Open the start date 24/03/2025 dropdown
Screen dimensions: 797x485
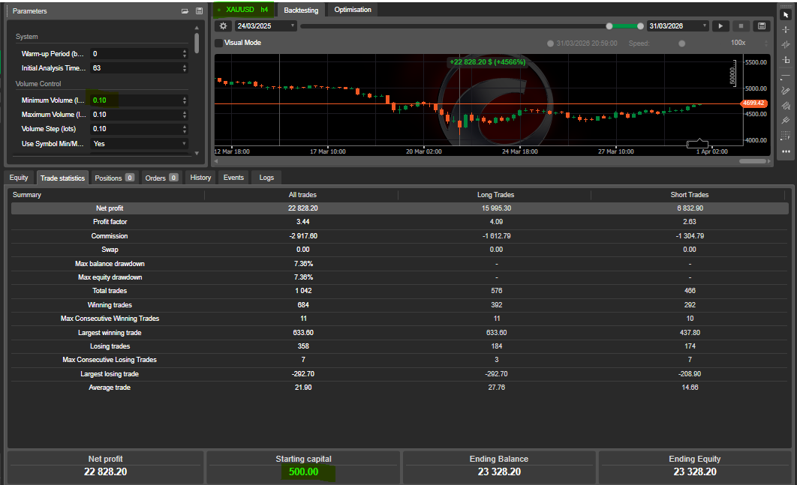tap(266, 25)
